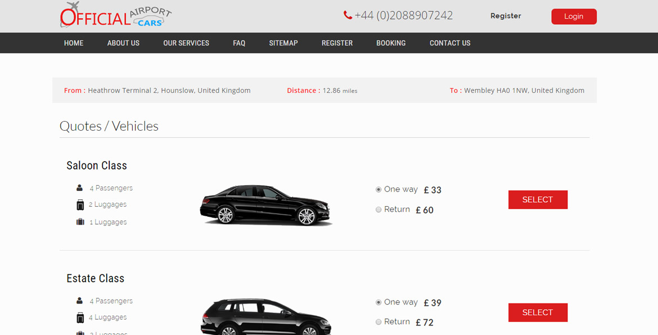The image size is (658, 335).
Task: Click the red phone icon in header
Action: click(x=348, y=16)
